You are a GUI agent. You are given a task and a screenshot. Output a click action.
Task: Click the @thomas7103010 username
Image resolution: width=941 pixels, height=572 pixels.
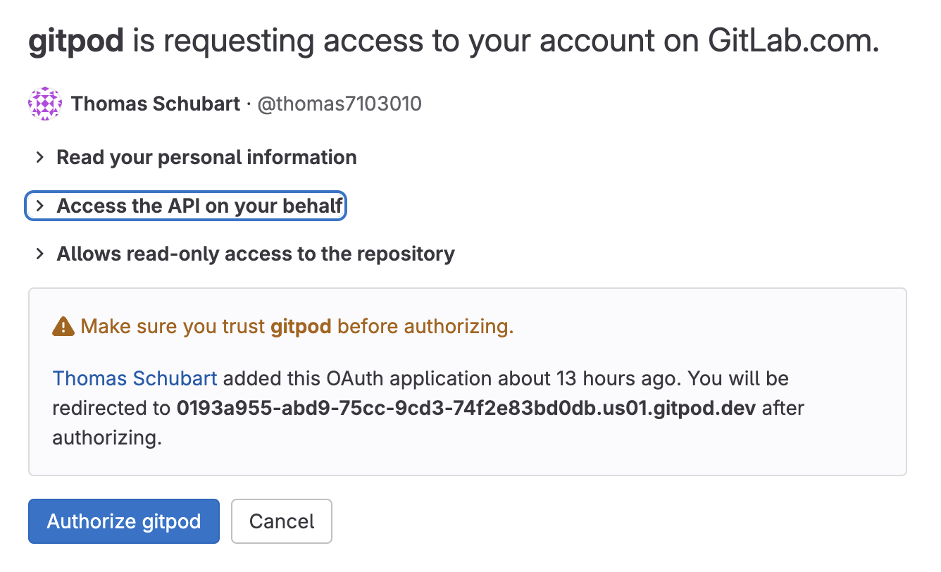coord(339,104)
